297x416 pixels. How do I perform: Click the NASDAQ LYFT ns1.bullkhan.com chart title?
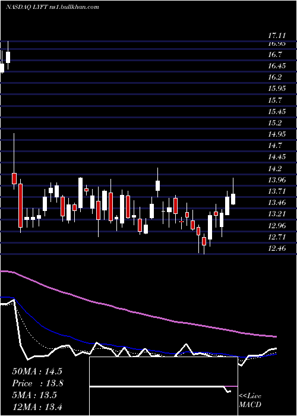(52, 7)
